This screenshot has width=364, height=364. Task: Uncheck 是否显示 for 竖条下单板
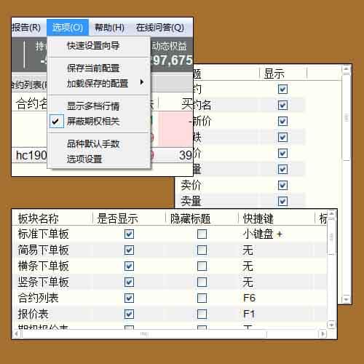pos(129,282)
